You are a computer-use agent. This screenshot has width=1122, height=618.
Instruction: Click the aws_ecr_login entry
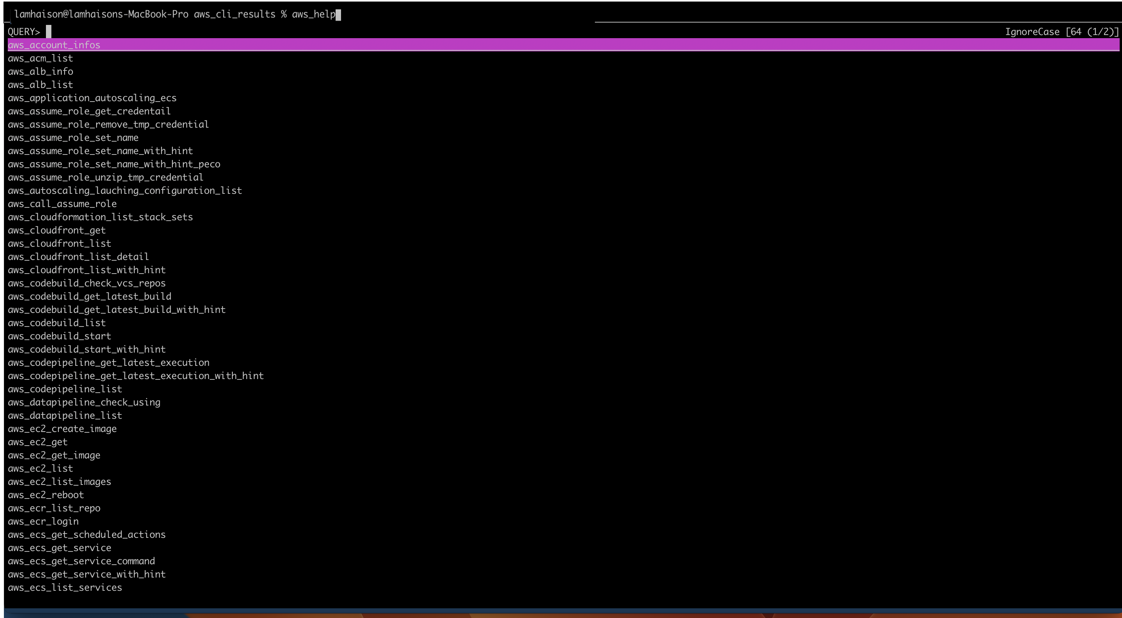(x=43, y=521)
